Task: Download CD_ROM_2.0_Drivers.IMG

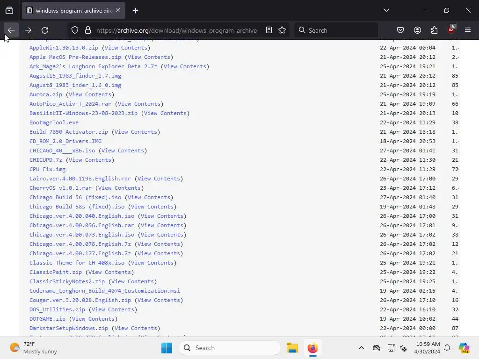Action: (x=65, y=141)
